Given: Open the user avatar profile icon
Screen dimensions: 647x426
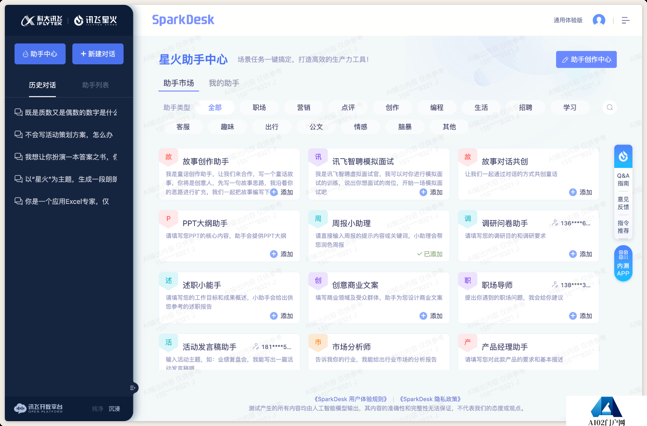Looking at the screenshot, I should point(599,20).
